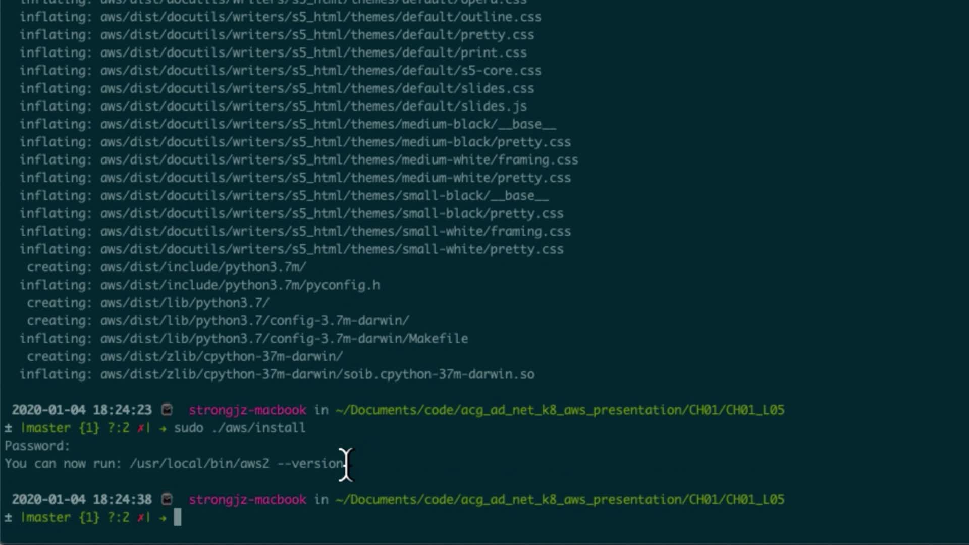Click the plus-minus symbol on the bottom prompt

[8, 517]
